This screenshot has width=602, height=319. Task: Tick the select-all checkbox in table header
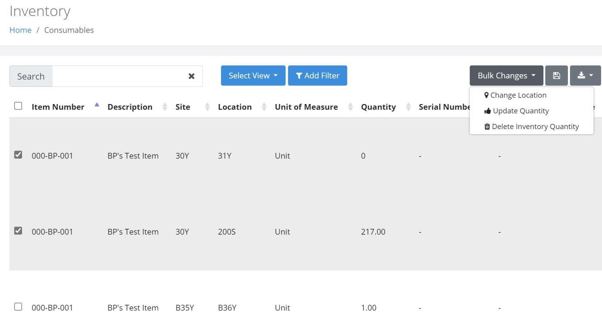click(x=18, y=106)
